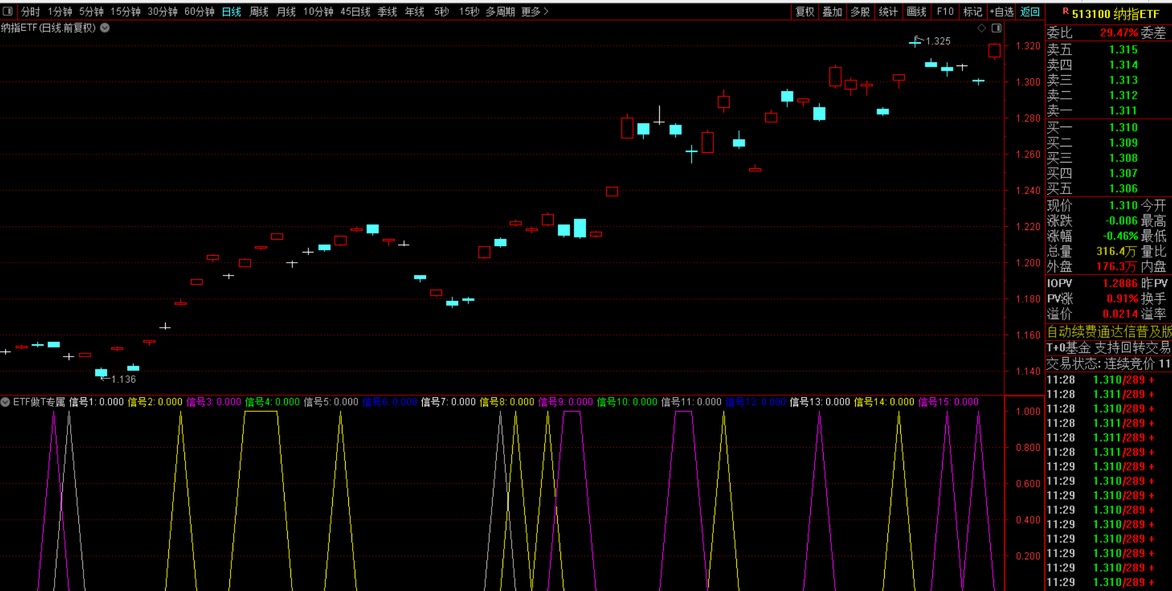Click the 自动续费通达信普及版 promotional link
1172x591 pixels.
(x=1108, y=331)
